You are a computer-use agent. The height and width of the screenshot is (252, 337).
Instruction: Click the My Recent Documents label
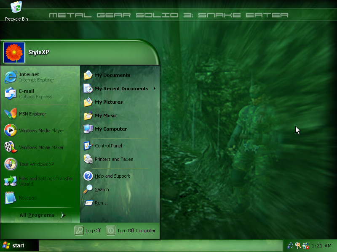[121, 89]
